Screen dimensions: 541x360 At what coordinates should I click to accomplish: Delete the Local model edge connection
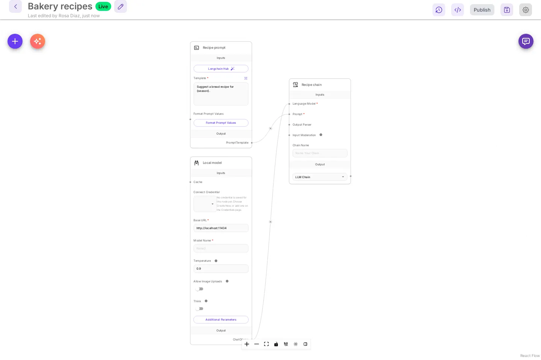(270, 222)
